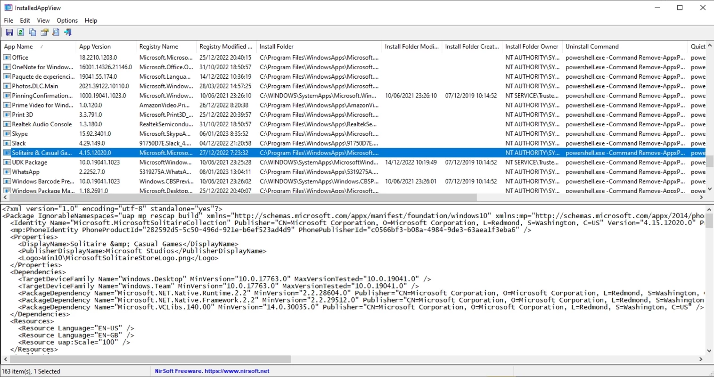This screenshot has width=714, height=377.
Task: Open the Options menu
Action: (67, 20)
